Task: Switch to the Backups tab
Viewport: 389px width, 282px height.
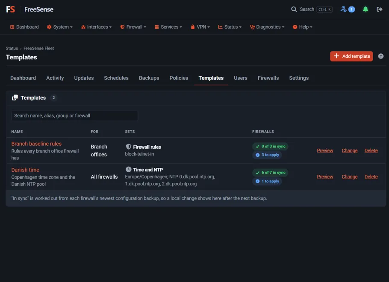Action: point(149,78)
